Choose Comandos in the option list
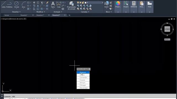The width and height of the screenshot is (177, 99). [x=83, y=78]
